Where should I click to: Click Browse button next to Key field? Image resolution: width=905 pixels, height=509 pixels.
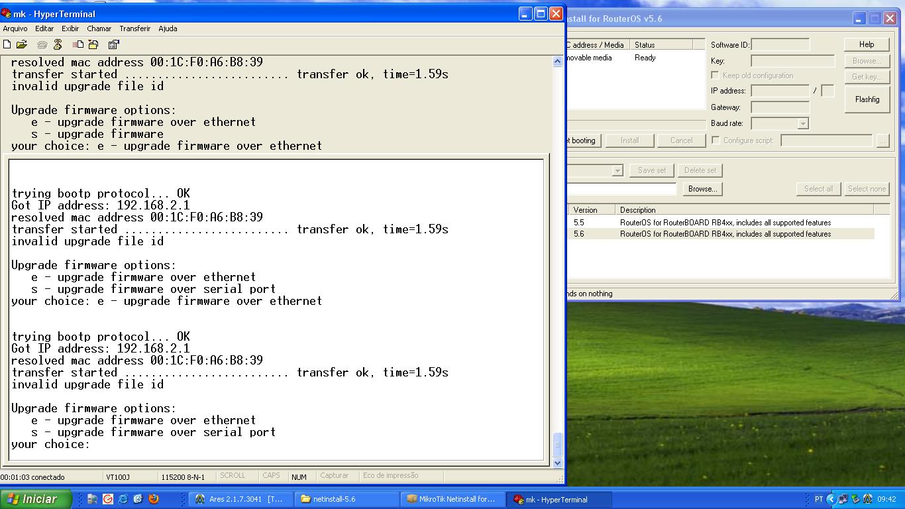pyautogui.click(x=867, y=61)
